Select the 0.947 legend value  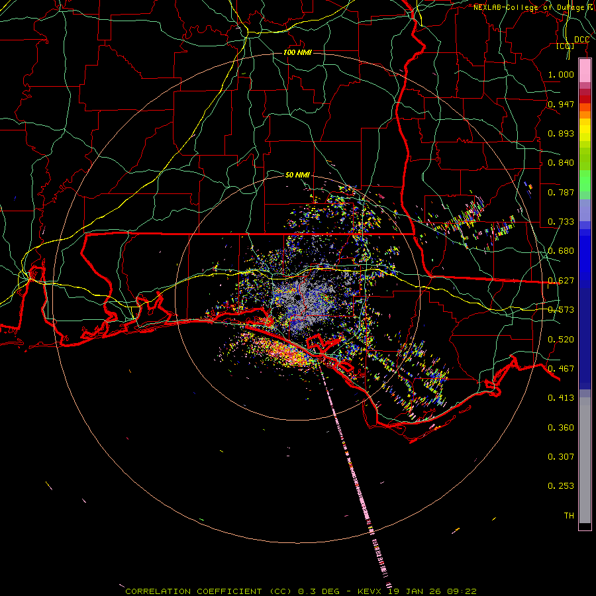click(561, 104)
